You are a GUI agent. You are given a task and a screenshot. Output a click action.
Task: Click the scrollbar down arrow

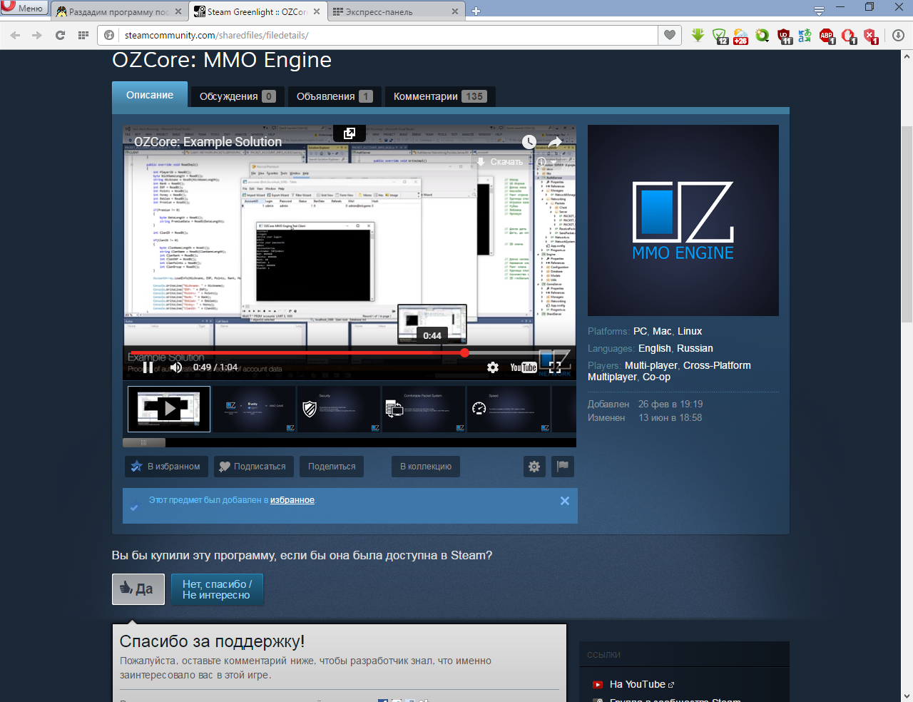point(907,696)
